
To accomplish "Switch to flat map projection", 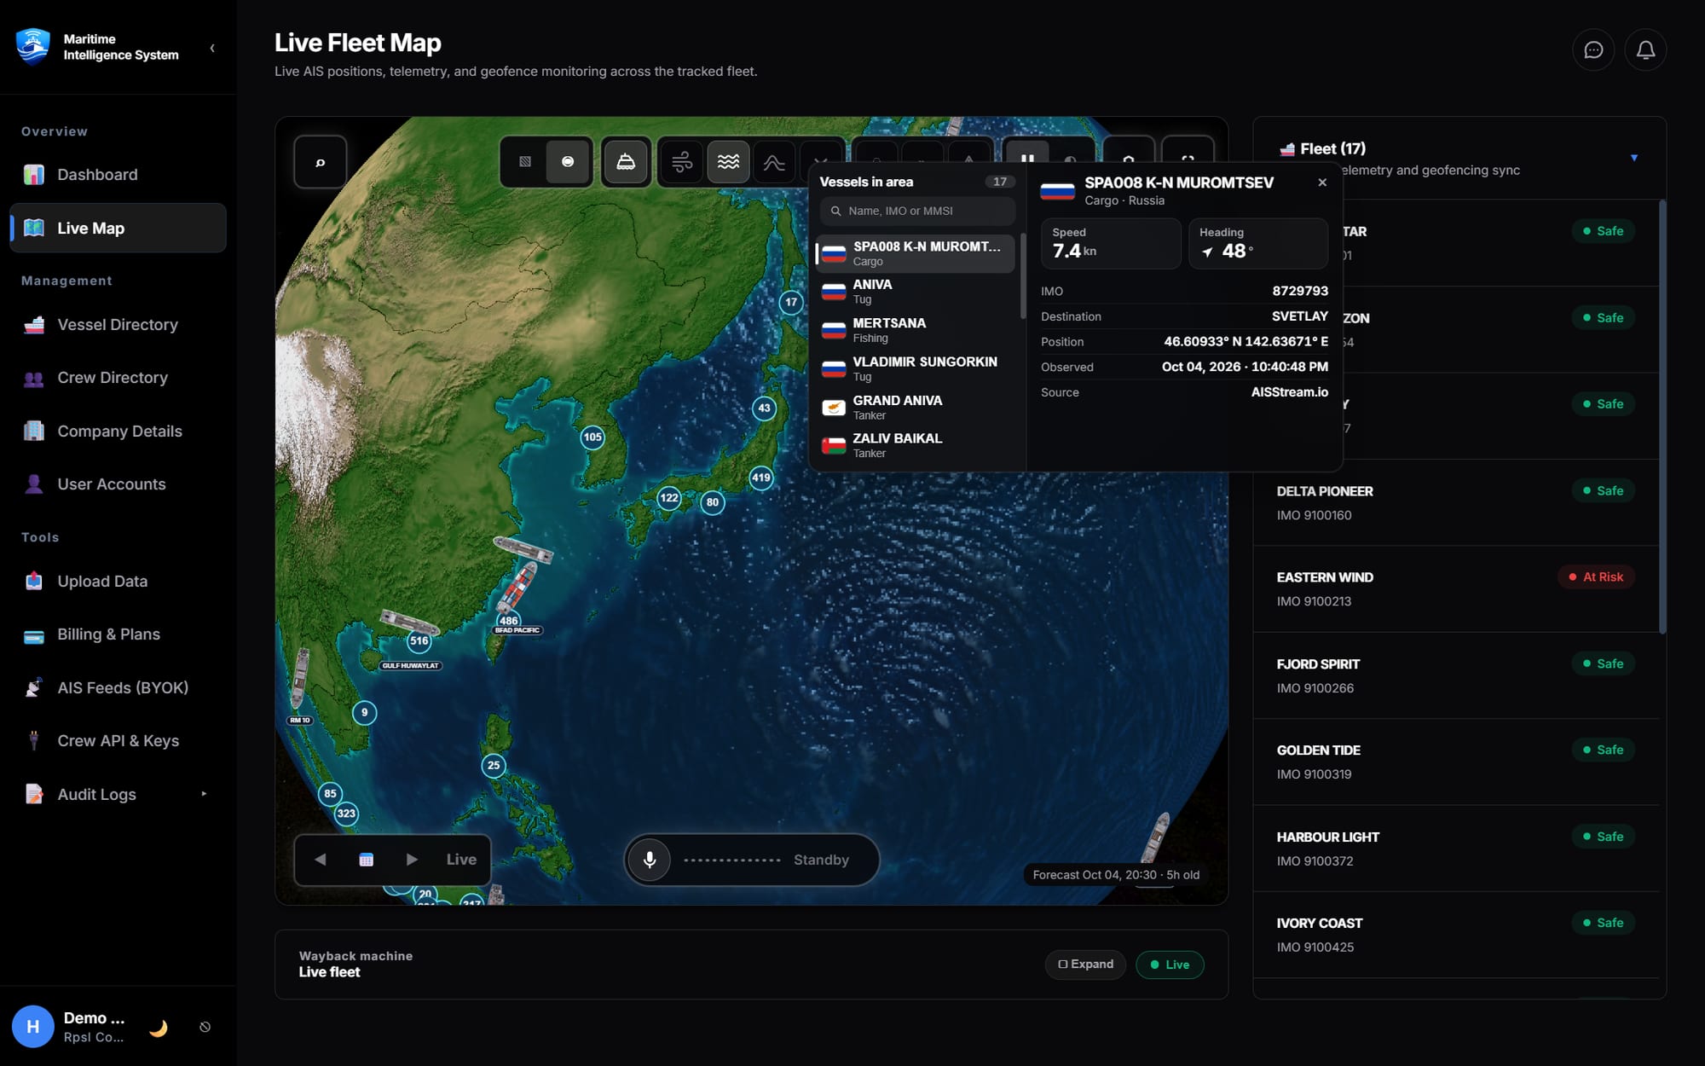I will [525, 161].
